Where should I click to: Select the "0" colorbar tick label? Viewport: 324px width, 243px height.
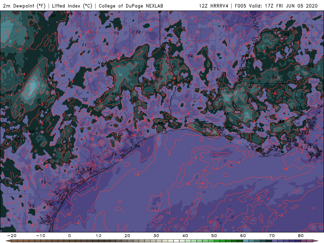point(69,236)
